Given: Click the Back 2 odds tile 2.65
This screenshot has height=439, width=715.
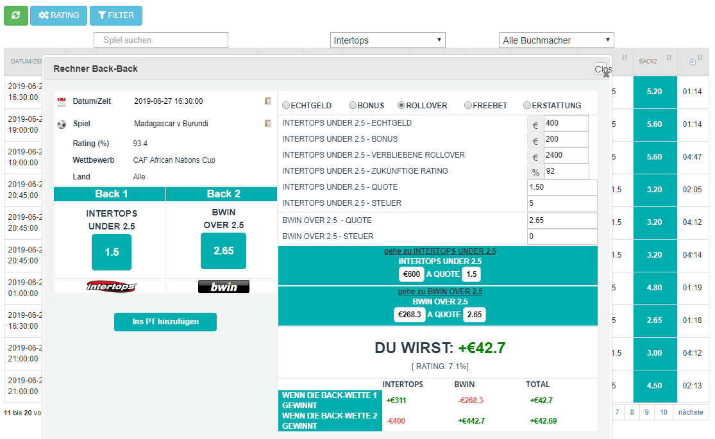Looking at the screenshot, I should click(223, 251).
